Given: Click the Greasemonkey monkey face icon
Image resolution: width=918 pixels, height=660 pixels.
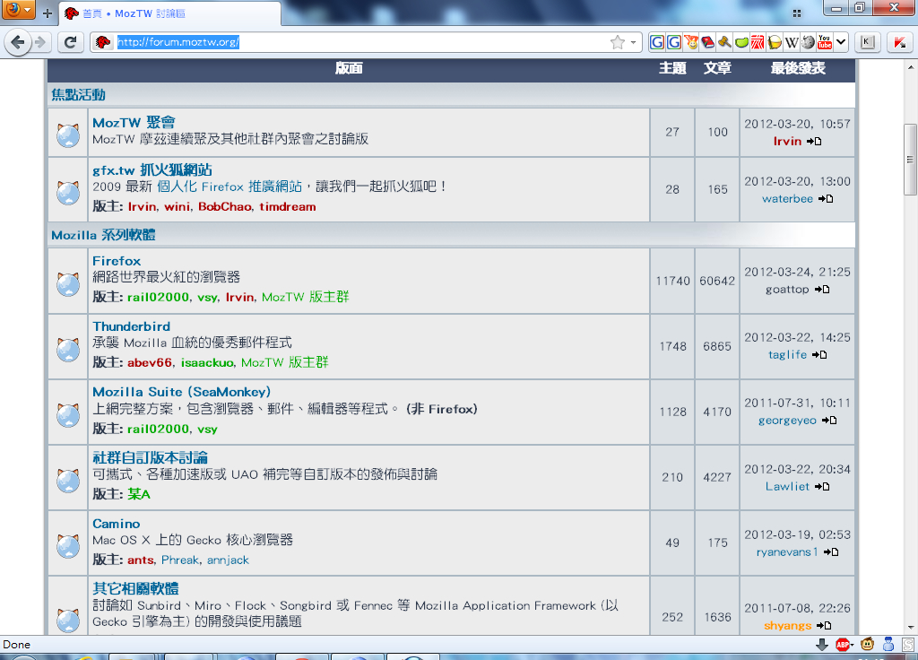Looking at the screenshot, I should pyautogui.click(x=867, y=644).
